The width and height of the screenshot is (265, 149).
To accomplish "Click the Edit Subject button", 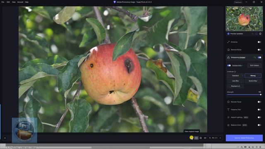I will point(254,65).
